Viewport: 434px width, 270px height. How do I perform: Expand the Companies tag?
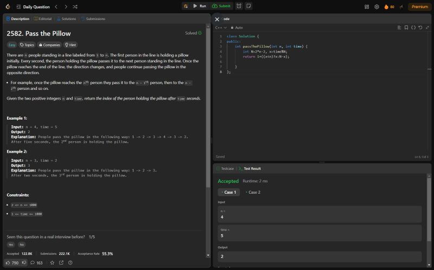click(49, 45)
